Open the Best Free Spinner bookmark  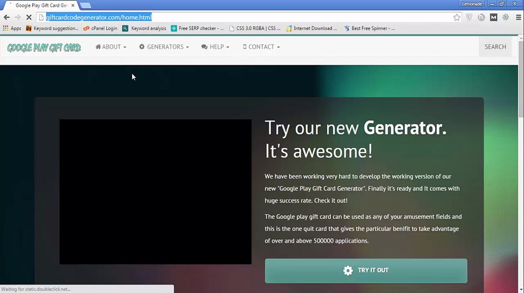click(369, 28)
